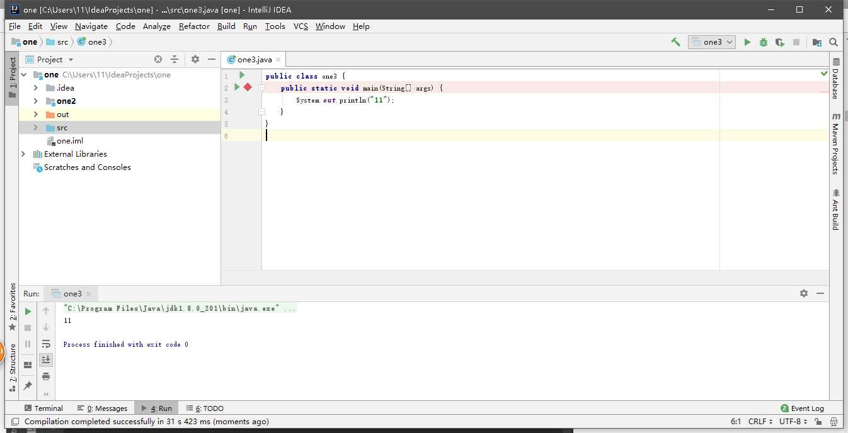
Task: Change CRLF line separator in status bar
Action: click(x=760, y=422)
